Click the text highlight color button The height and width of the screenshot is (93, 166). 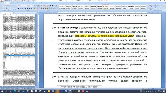[x=34, y=8]
